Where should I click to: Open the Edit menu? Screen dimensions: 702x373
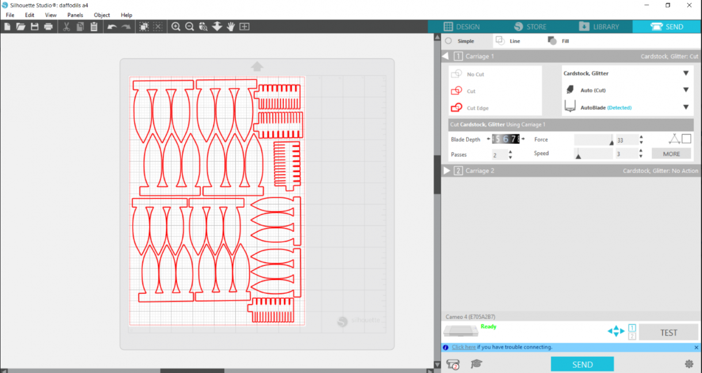[x=29, y=15]
